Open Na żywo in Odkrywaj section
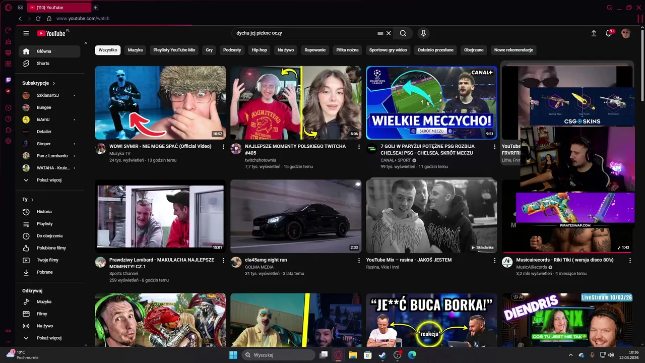645x363 pixels. (x=49, y=326)
